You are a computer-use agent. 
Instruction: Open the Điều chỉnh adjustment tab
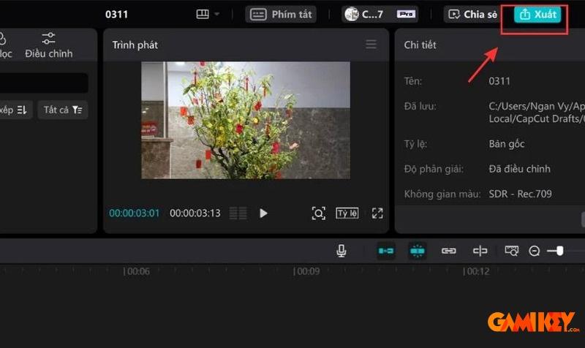coord(48,45)
